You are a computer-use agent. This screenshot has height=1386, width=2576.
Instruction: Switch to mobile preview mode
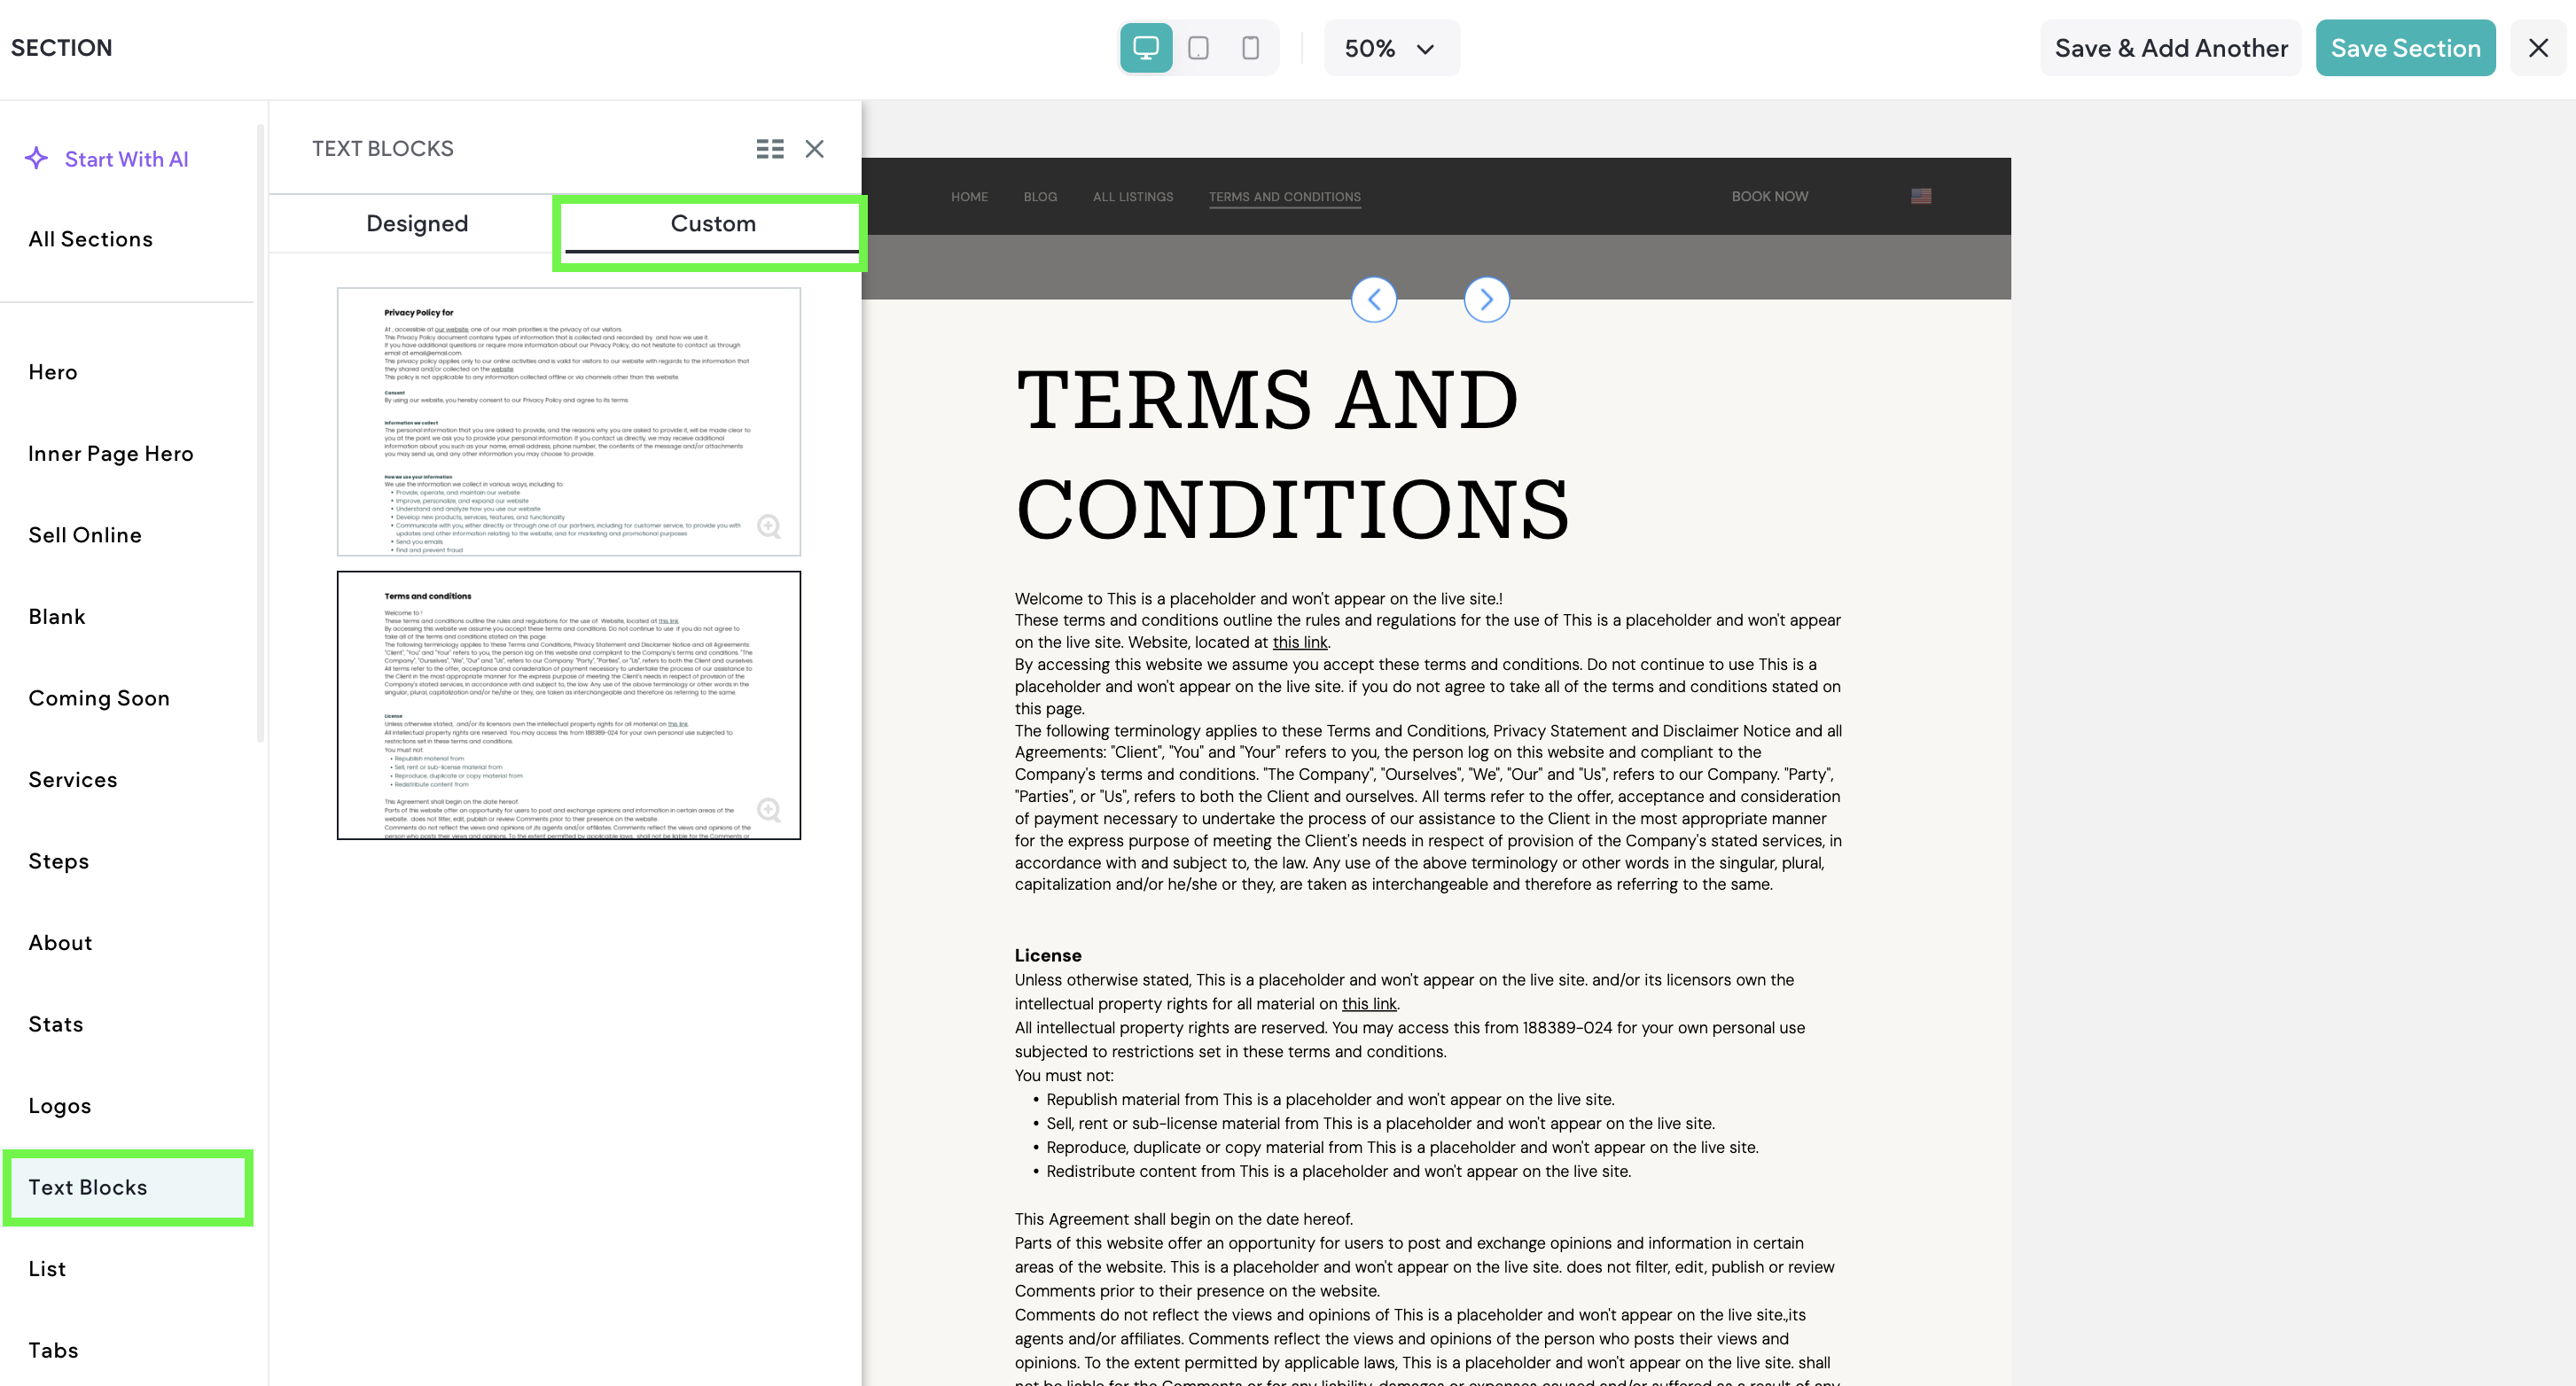[1250, 48]
